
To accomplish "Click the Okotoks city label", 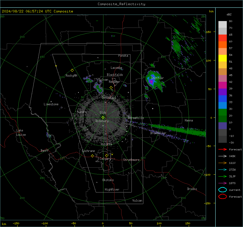I will click(108, 180).
